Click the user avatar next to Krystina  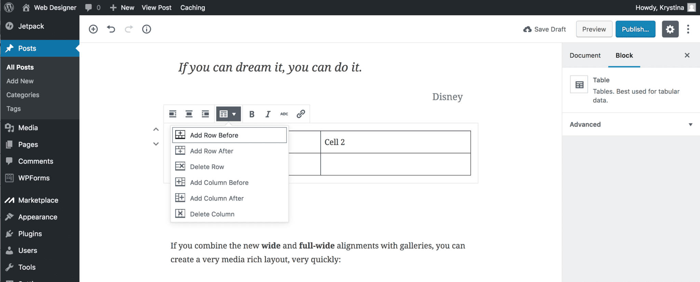691,8
